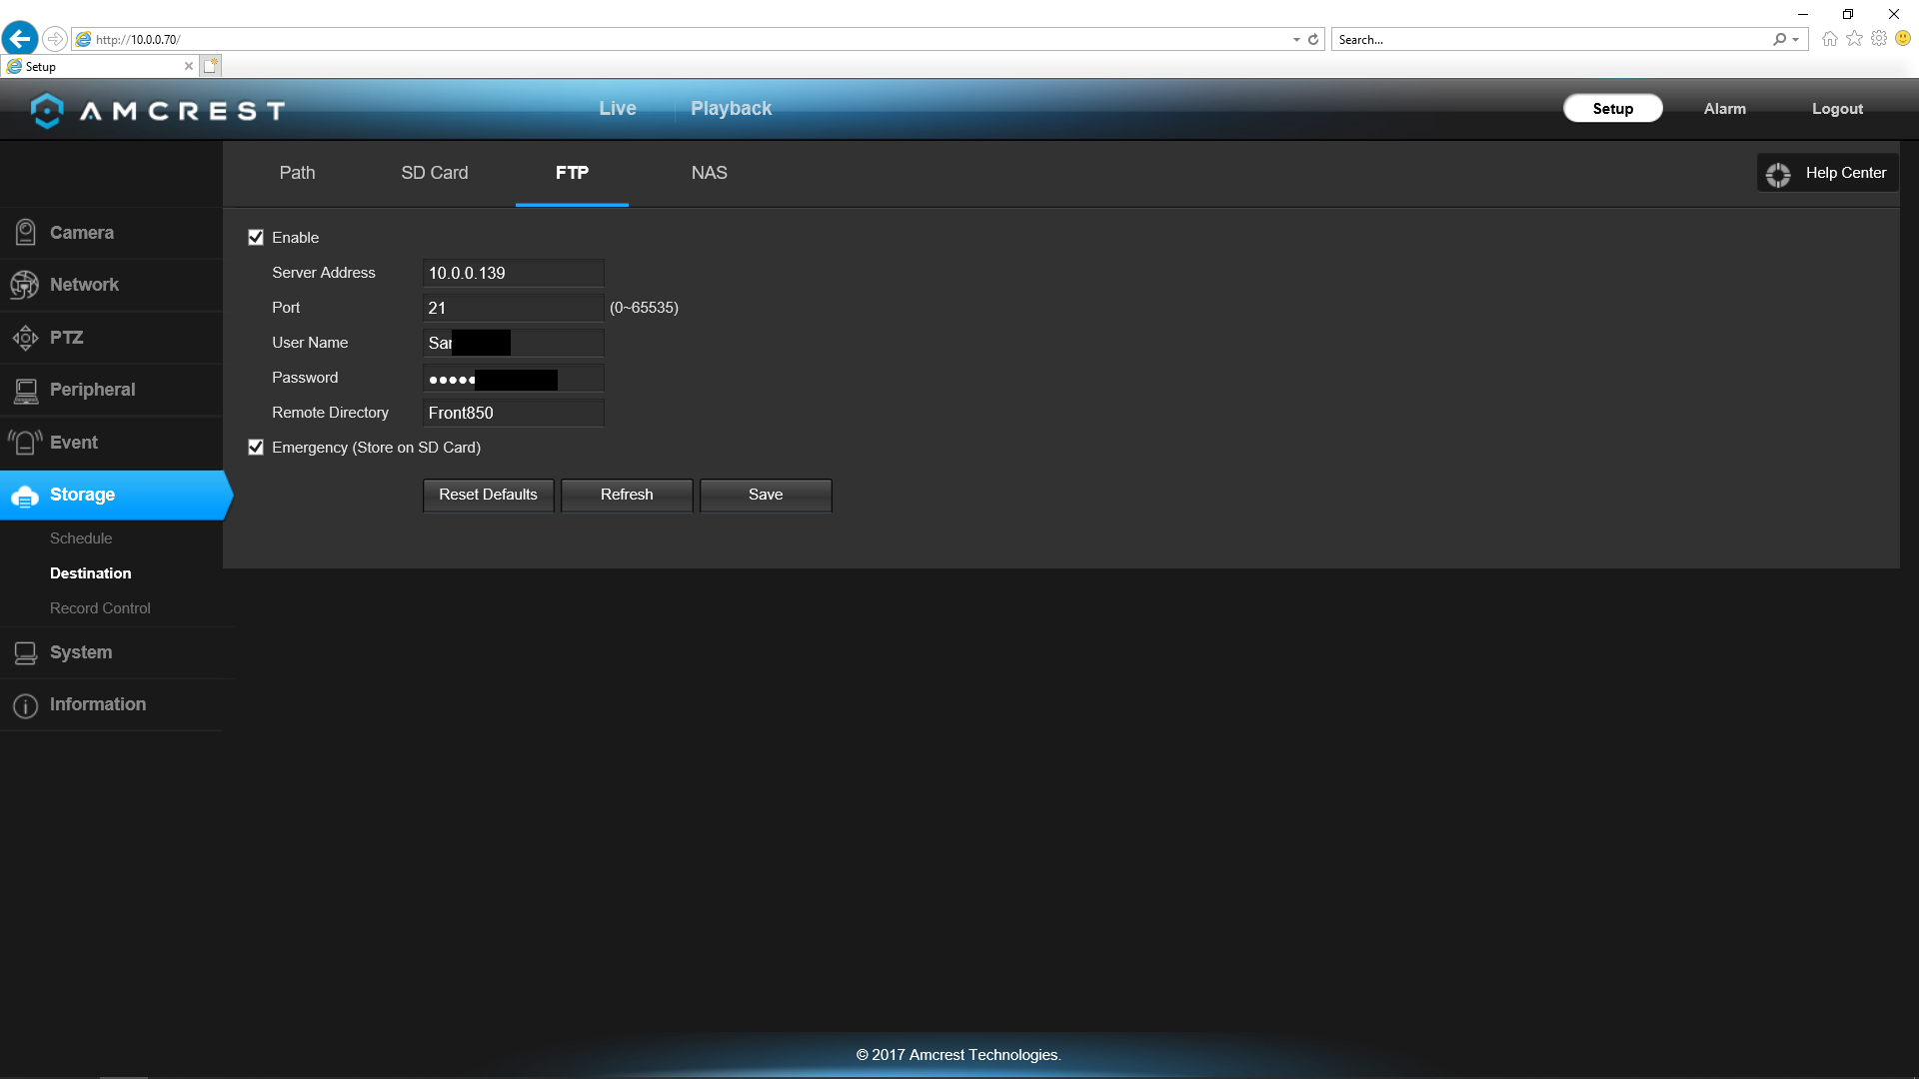The width and height of the screenshot is (1919, 1079).
Task: Expand search provider dropdown arrow
Action: 1796,40
